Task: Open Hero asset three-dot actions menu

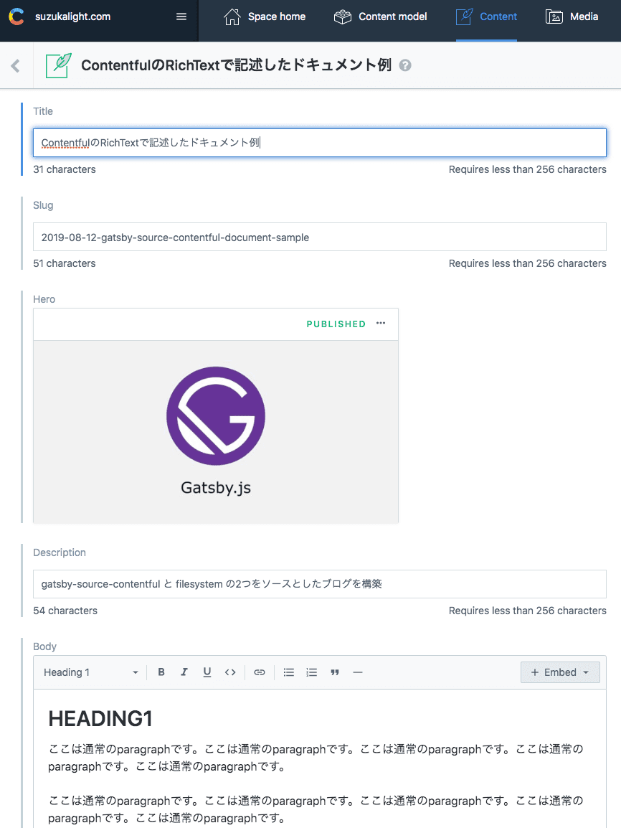Action: [381, 323]
